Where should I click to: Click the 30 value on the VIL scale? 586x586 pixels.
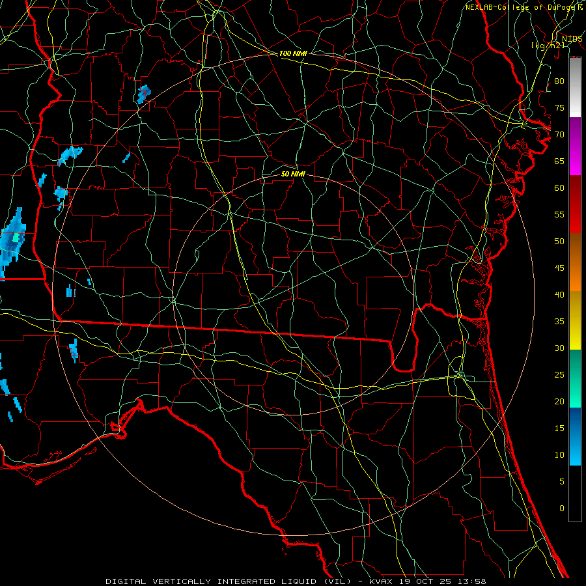(559, 348)
